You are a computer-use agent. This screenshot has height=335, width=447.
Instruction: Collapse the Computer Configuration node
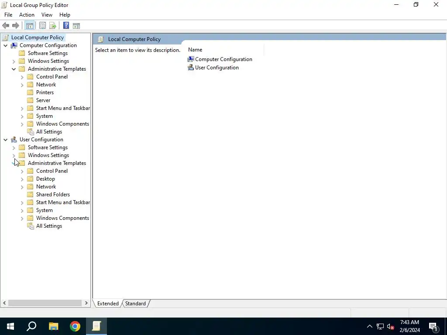[x=5, y=45]
